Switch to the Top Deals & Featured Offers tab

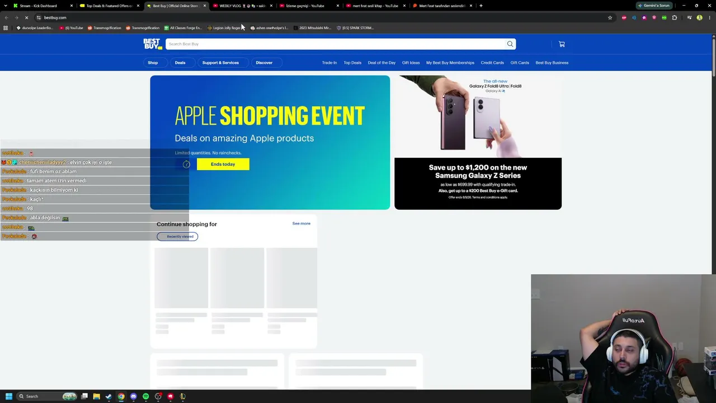point(109,6)
